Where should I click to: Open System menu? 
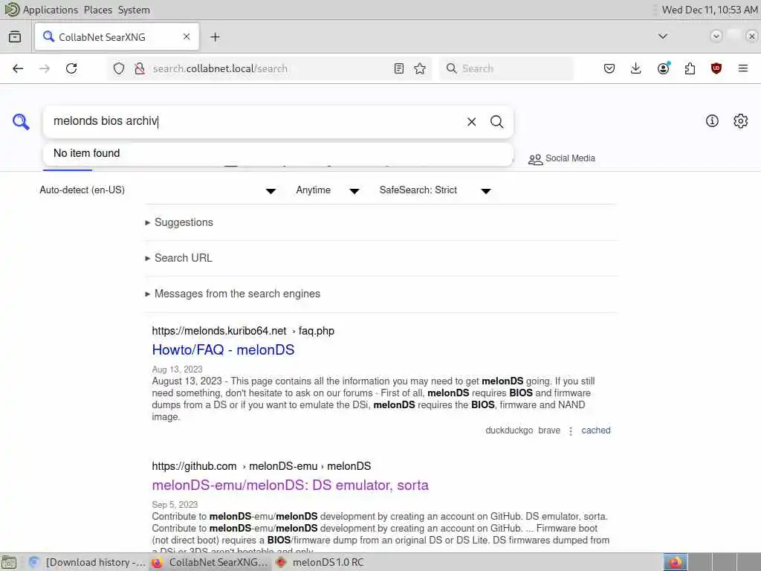[134, 10]
